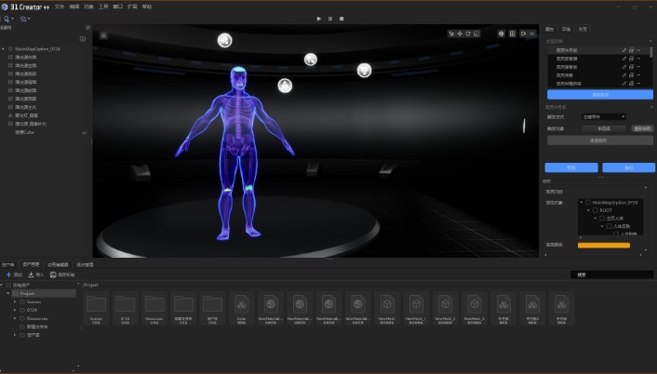Screen dimensions: 657x374
Task: Open the 工具 (Tools) menu
Action: click(x=103, y=6)
